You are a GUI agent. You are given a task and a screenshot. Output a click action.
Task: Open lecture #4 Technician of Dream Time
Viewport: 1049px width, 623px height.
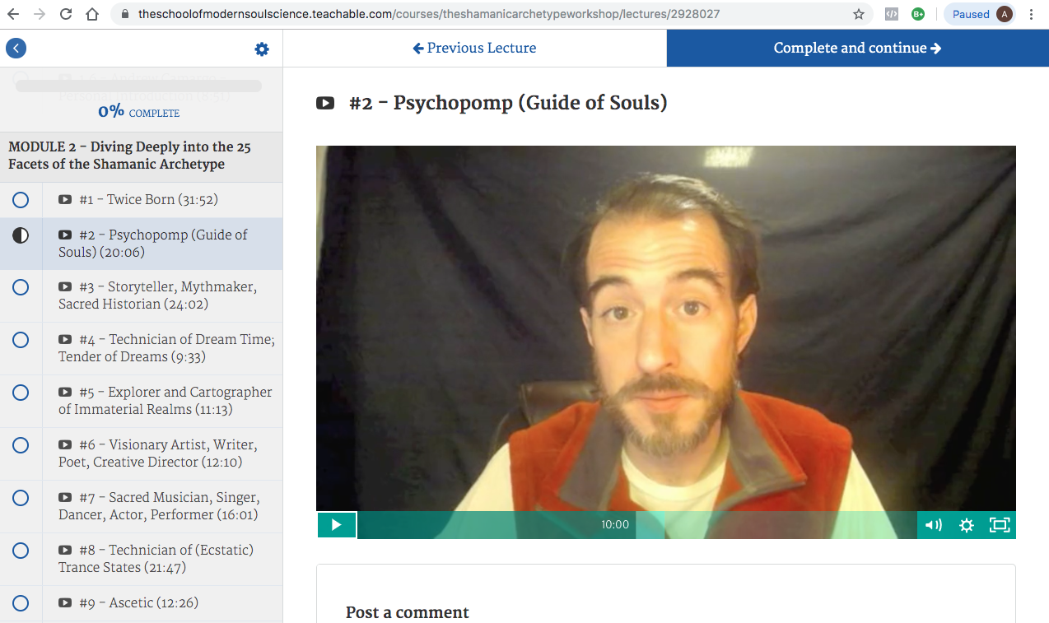(166, 348)
